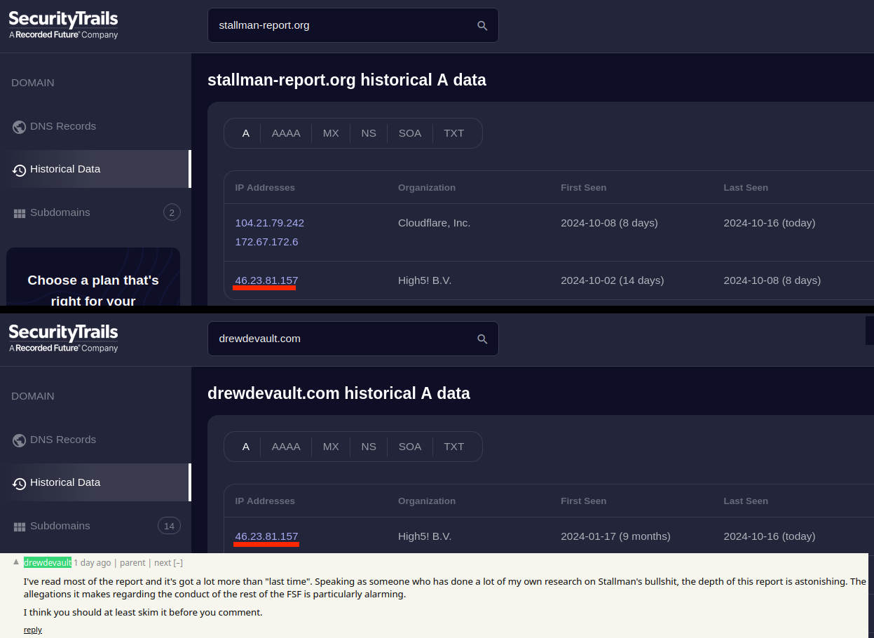
Task: Switch to SOA tab for stallman-report.org
Action: point(410,133)
